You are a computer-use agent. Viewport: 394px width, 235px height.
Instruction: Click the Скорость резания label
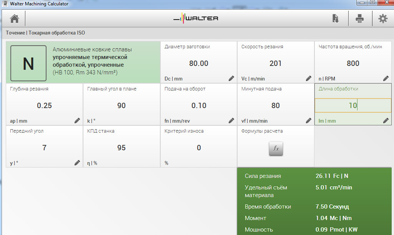262,47
